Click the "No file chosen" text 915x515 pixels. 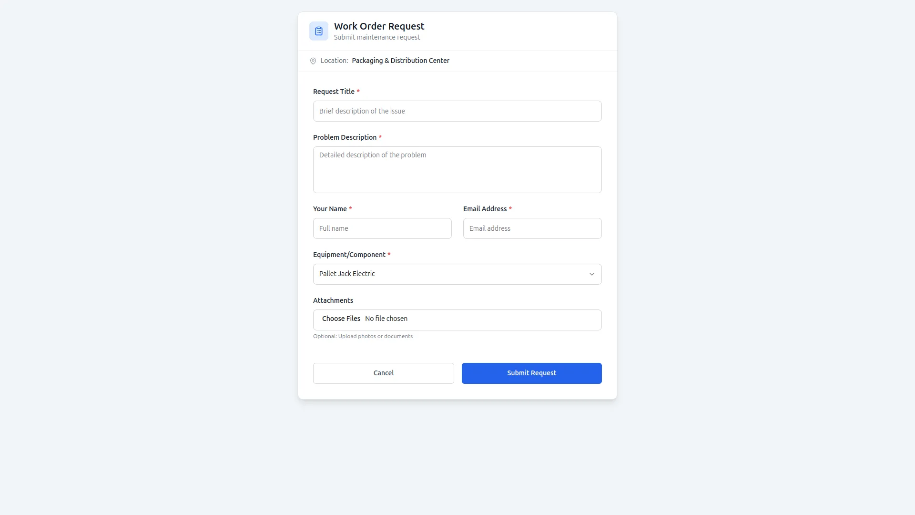(386, 319)
